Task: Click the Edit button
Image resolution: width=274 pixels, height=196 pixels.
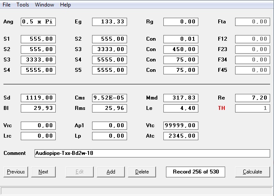Action: click(x=80, y=172)
